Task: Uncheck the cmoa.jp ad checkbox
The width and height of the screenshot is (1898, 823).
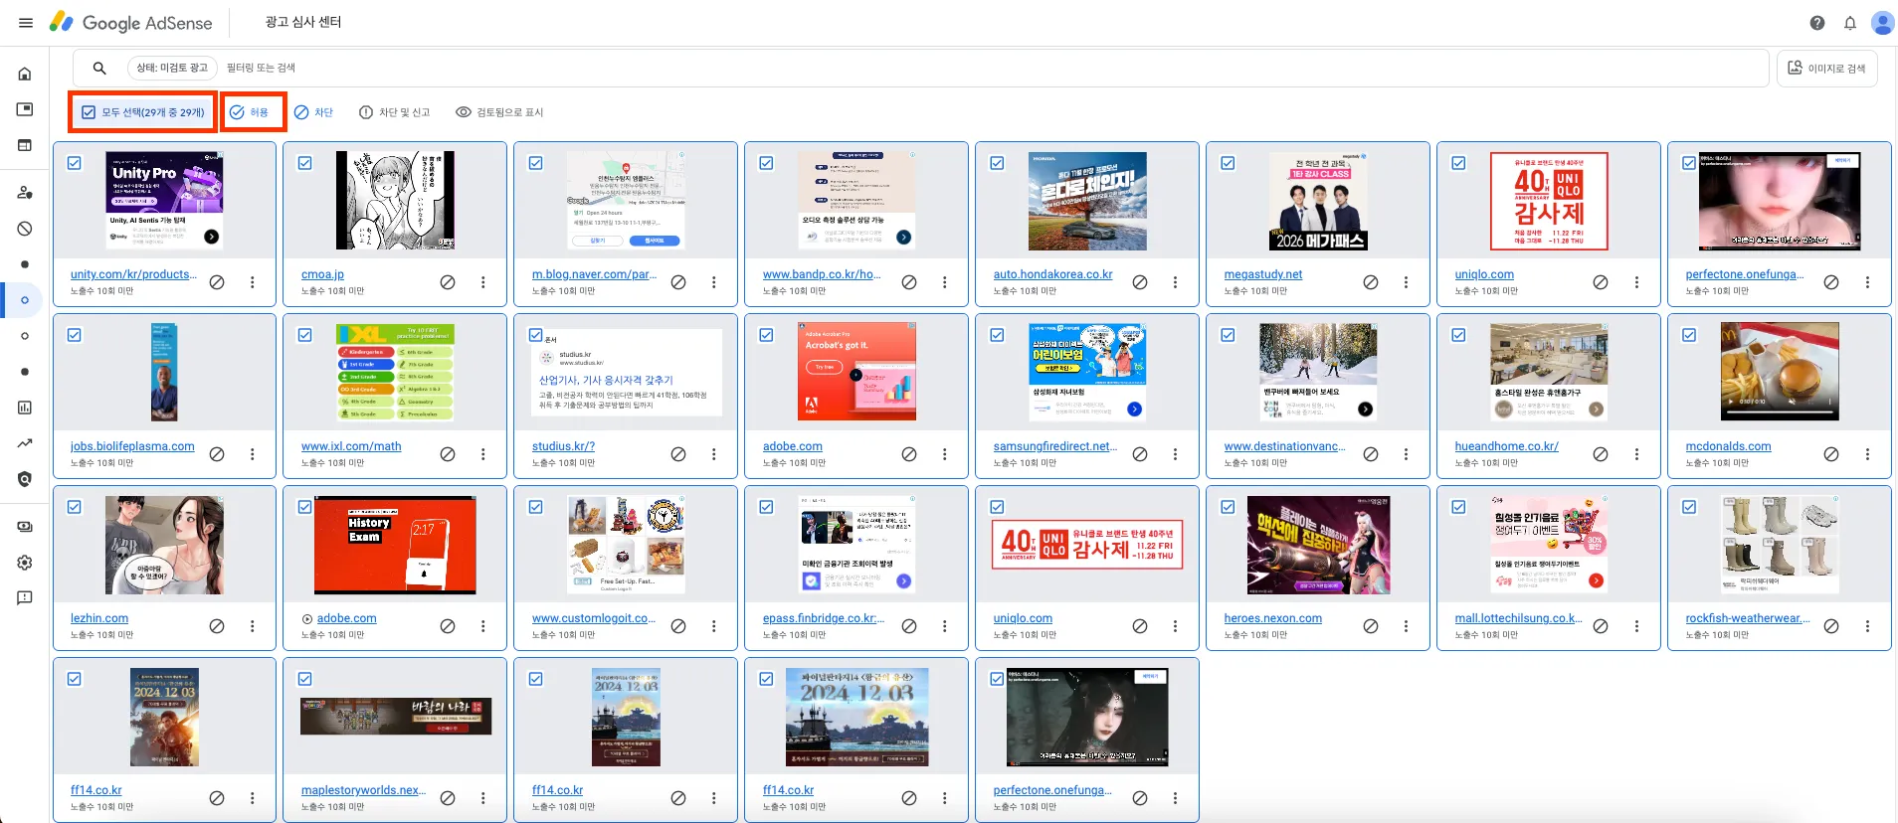Action: pyautogui.click(x=305, y=163)
